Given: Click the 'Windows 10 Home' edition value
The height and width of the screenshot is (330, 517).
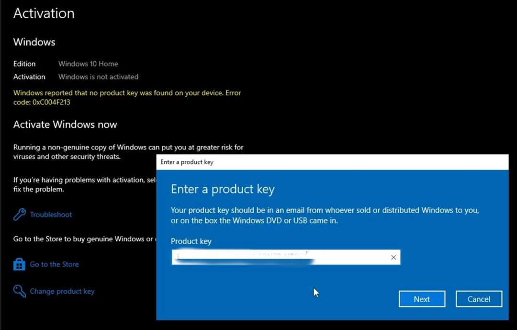Looking at the screenshot, I should tap(88, 64).
